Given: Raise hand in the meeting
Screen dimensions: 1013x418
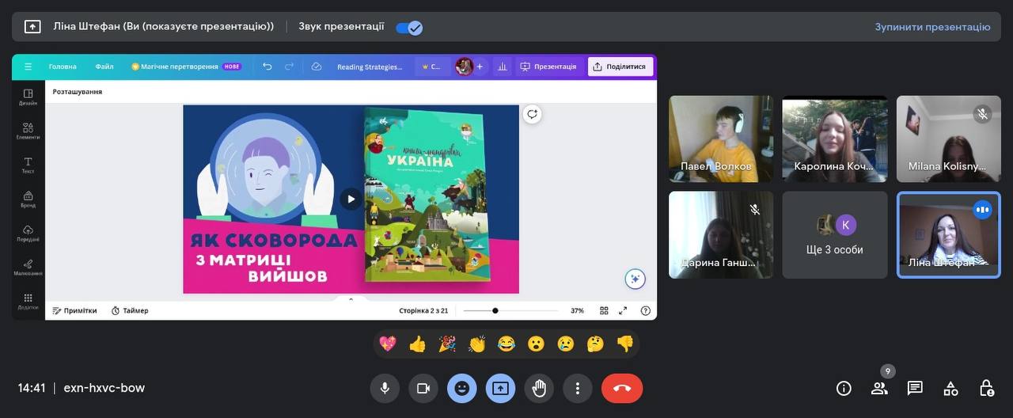Looking at the screenshot, I should click(539, 388).
